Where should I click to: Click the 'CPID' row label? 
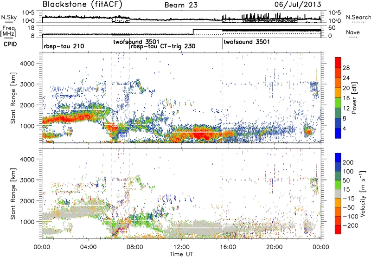click(10, 44)
